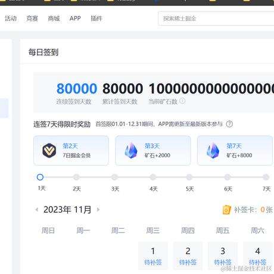The image size is (274, 274).
Task: Open the 第2天 7日掘金会员 reward card
Action: 71,151
